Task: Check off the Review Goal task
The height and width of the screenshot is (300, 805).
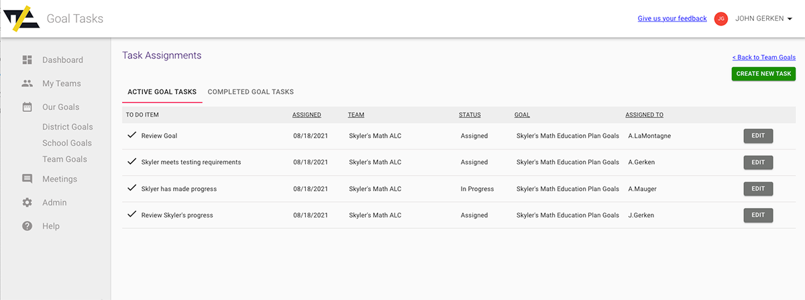Action: (131, 135)
